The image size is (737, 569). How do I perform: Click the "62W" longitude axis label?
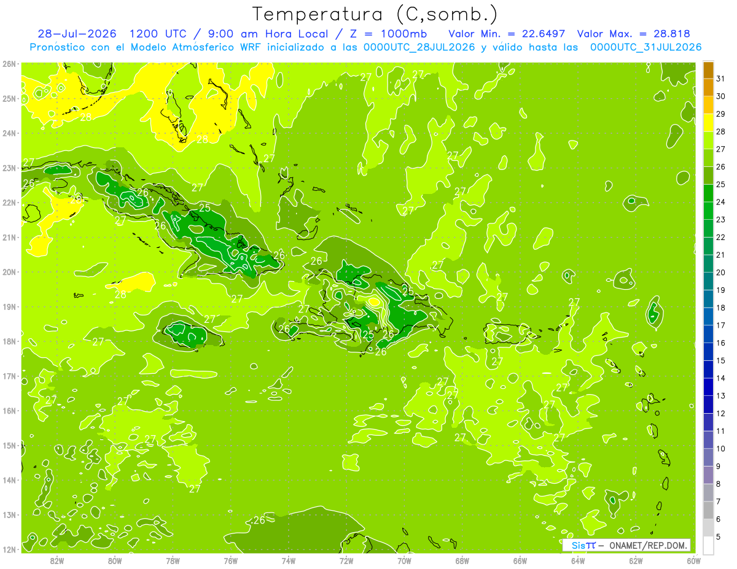pyautogui.click(x=636, y=561)
